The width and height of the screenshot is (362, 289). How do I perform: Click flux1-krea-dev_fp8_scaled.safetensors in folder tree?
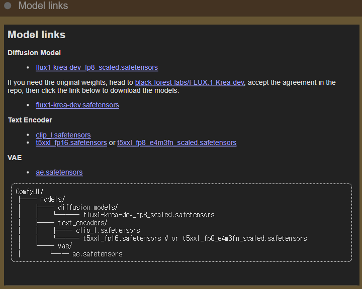149,215
